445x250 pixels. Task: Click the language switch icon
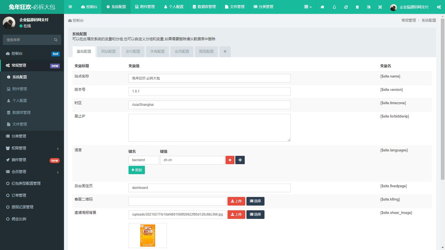pyautogui.click(x=369, y=7)
